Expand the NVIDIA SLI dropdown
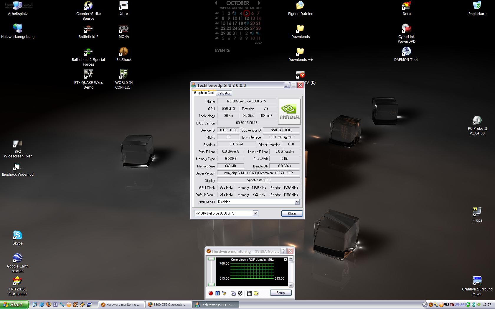This screenshot has width=495, height=309. coord(297,202)
